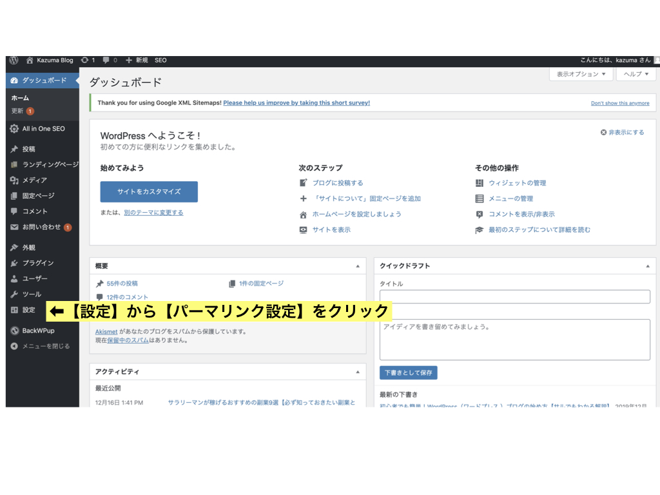
Task: Click the Users (ユーザー) person icon
Action: coord(14,278)
